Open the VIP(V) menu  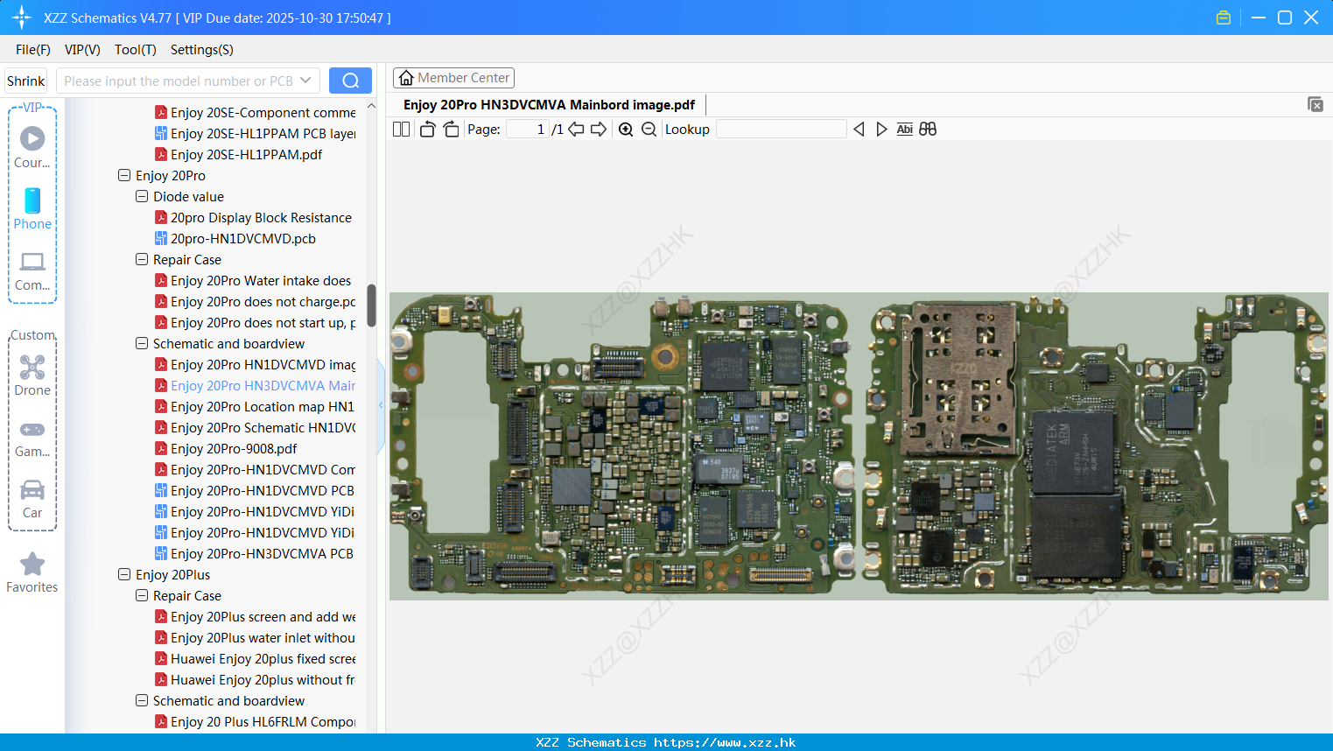[x=82, y=49]
